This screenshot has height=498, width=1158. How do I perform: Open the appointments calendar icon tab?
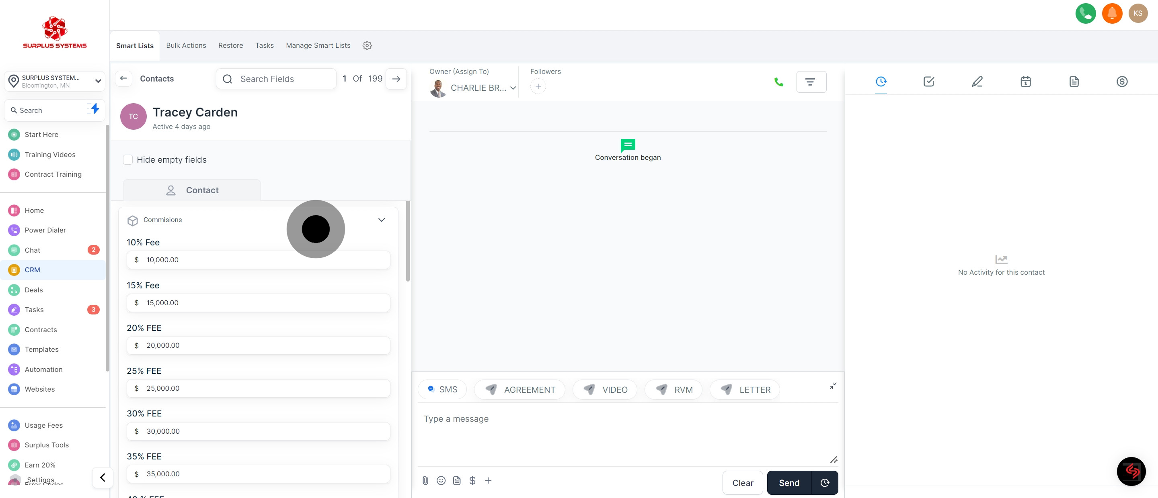(1025, 81)
